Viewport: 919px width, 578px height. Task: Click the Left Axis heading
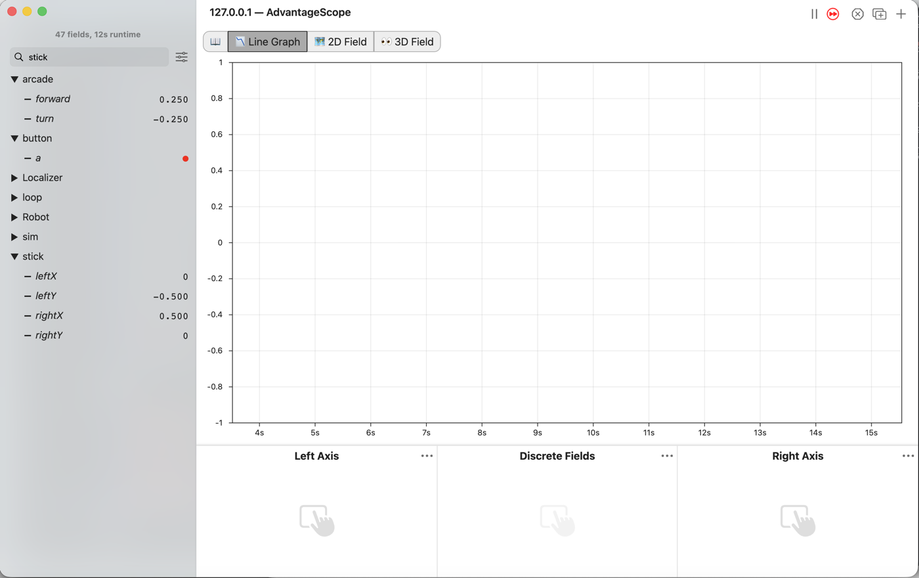316,456
